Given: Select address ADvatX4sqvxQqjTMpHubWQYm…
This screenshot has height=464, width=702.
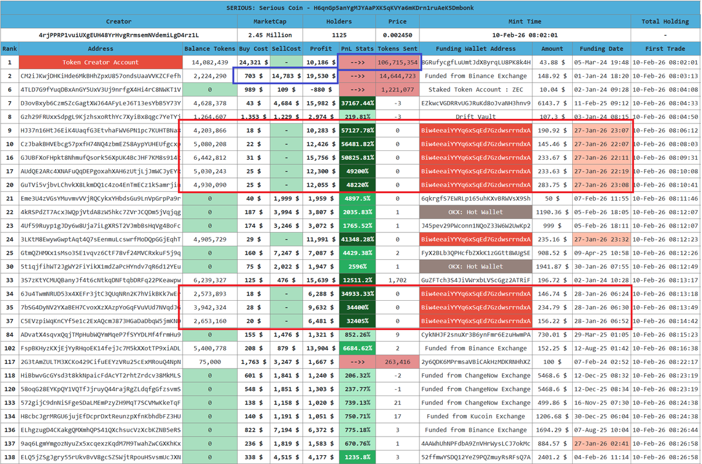Looking at the screenshot, I should (101, 335).
